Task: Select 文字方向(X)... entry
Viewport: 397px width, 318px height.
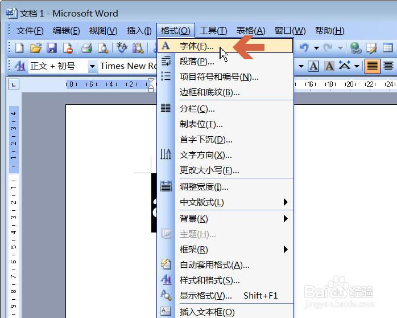Action: click(x=225, y=155)
